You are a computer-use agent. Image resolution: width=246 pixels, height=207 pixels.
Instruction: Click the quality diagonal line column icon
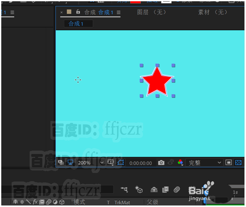pyautogui.click(x=28, y=202)
